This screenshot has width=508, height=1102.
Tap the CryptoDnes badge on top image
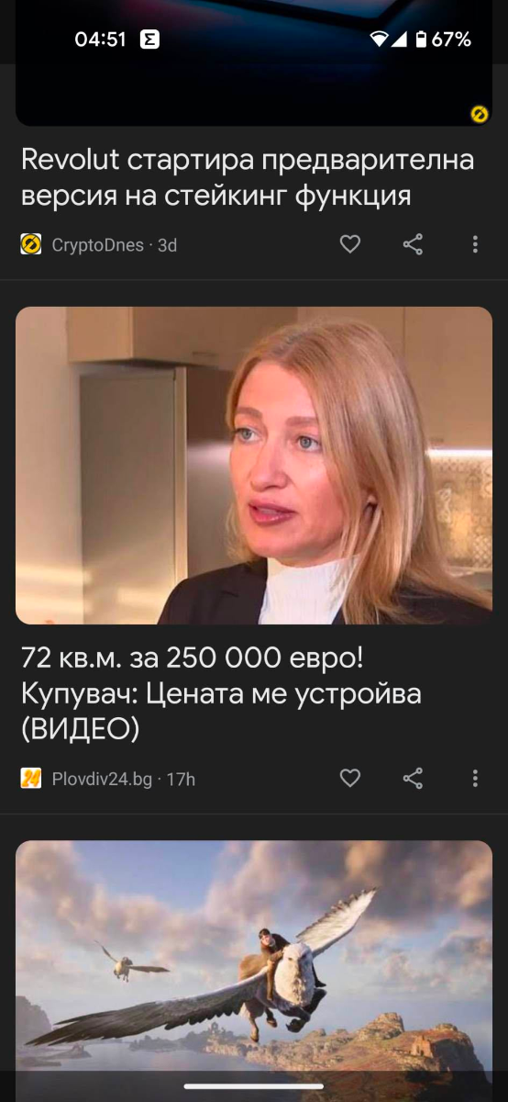click(479, 114)
